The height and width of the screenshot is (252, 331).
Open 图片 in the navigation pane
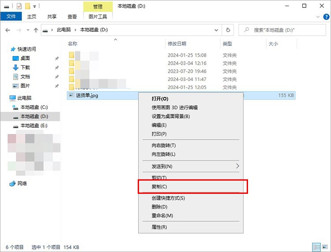click(25, 86)
